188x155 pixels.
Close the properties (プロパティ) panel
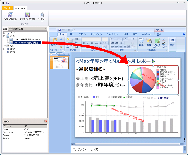[46, 122]
